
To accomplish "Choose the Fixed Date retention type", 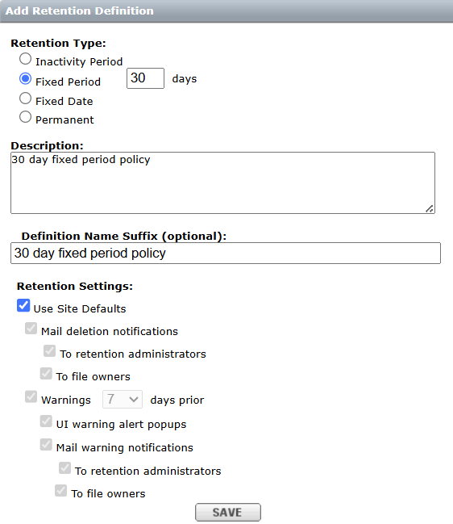I will click(25, 99).
